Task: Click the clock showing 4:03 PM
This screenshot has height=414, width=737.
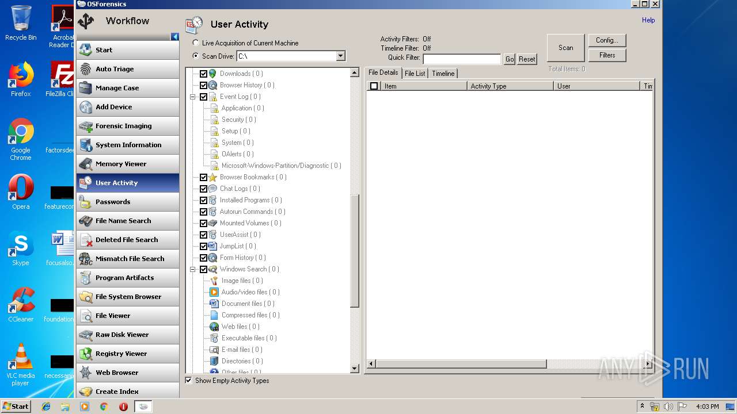Action: pyautogui.click(x=707, y=407)
